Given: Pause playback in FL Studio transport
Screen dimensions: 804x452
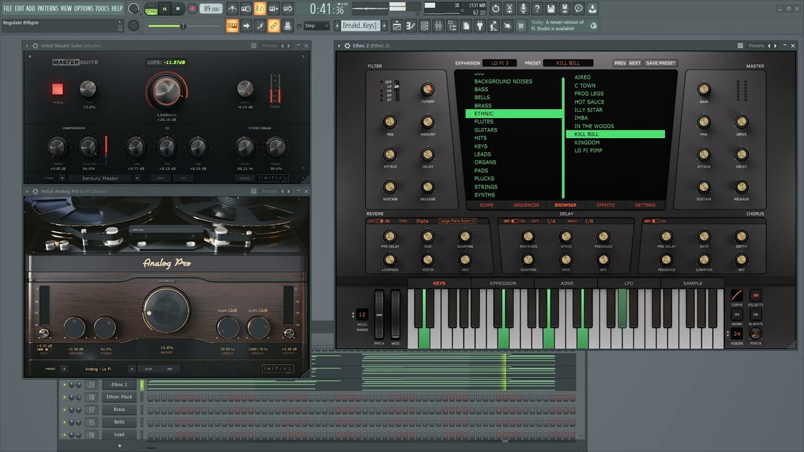Looking at the screenshot, I should click(x=165, y=9).
